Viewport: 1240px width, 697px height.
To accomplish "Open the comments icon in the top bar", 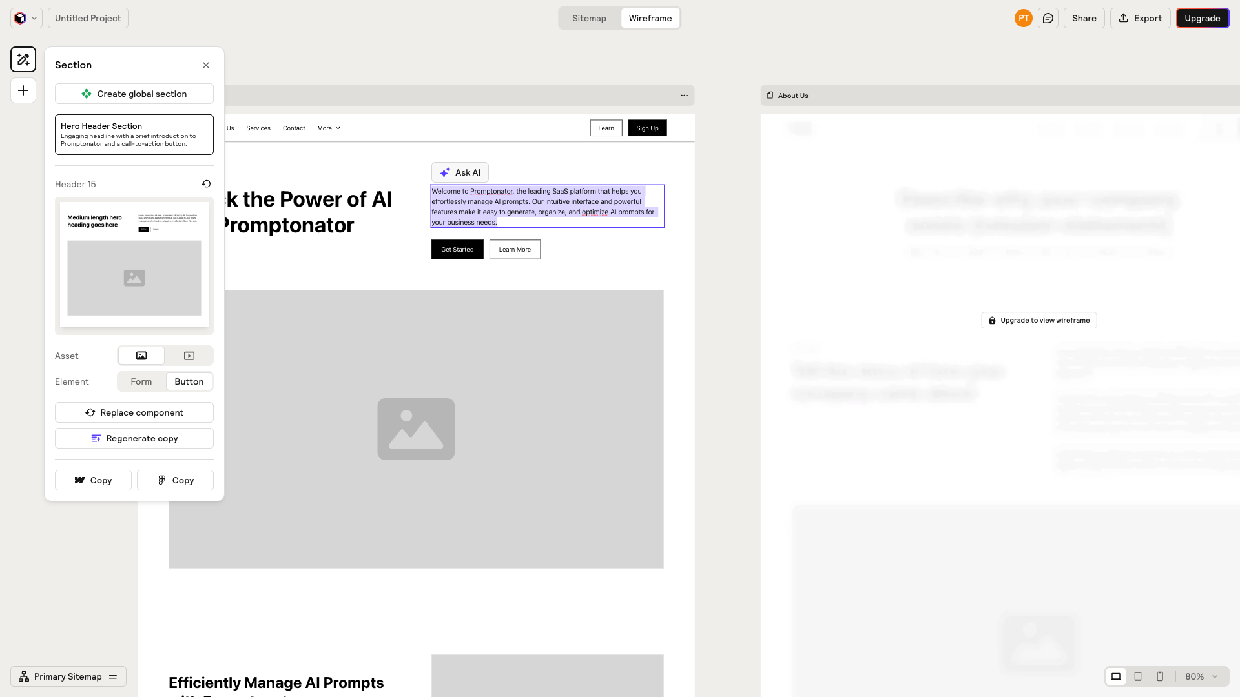I will 1048,18.
